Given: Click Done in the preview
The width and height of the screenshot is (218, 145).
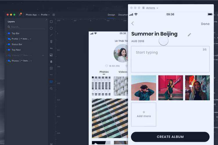Looking at the screenshot, I should (205, 24).
